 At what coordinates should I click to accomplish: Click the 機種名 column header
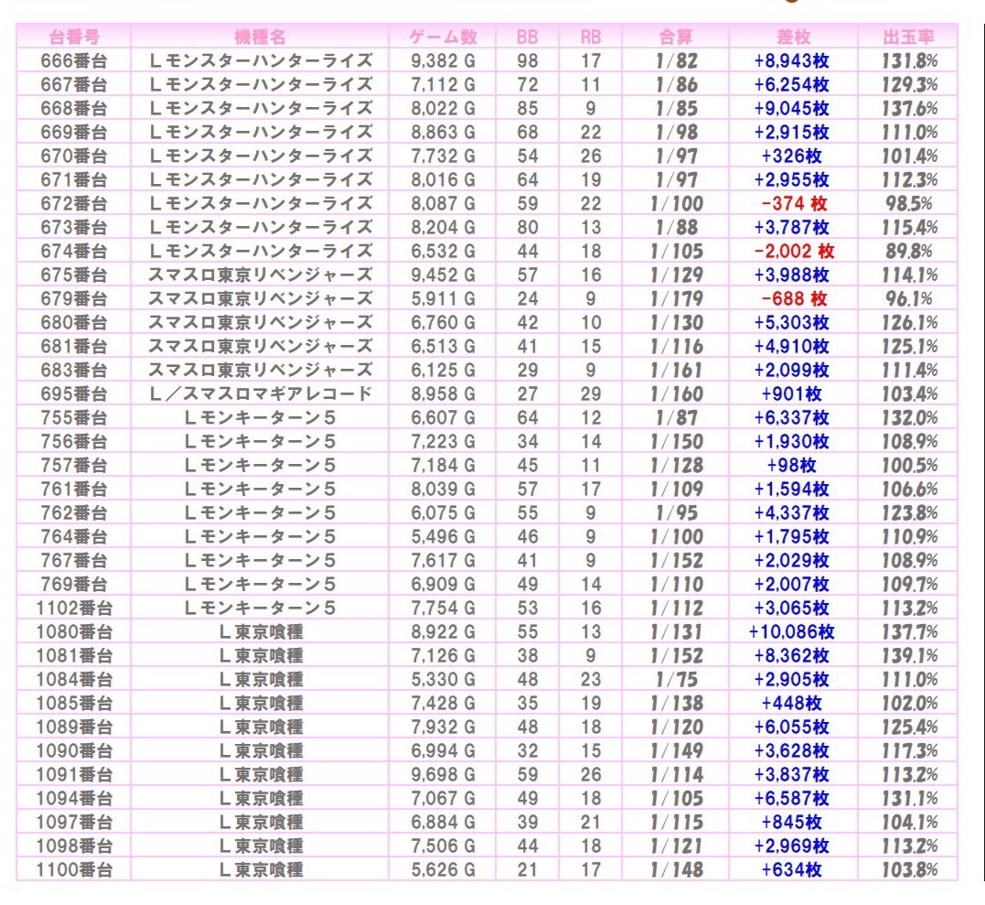tap(260, 37)
